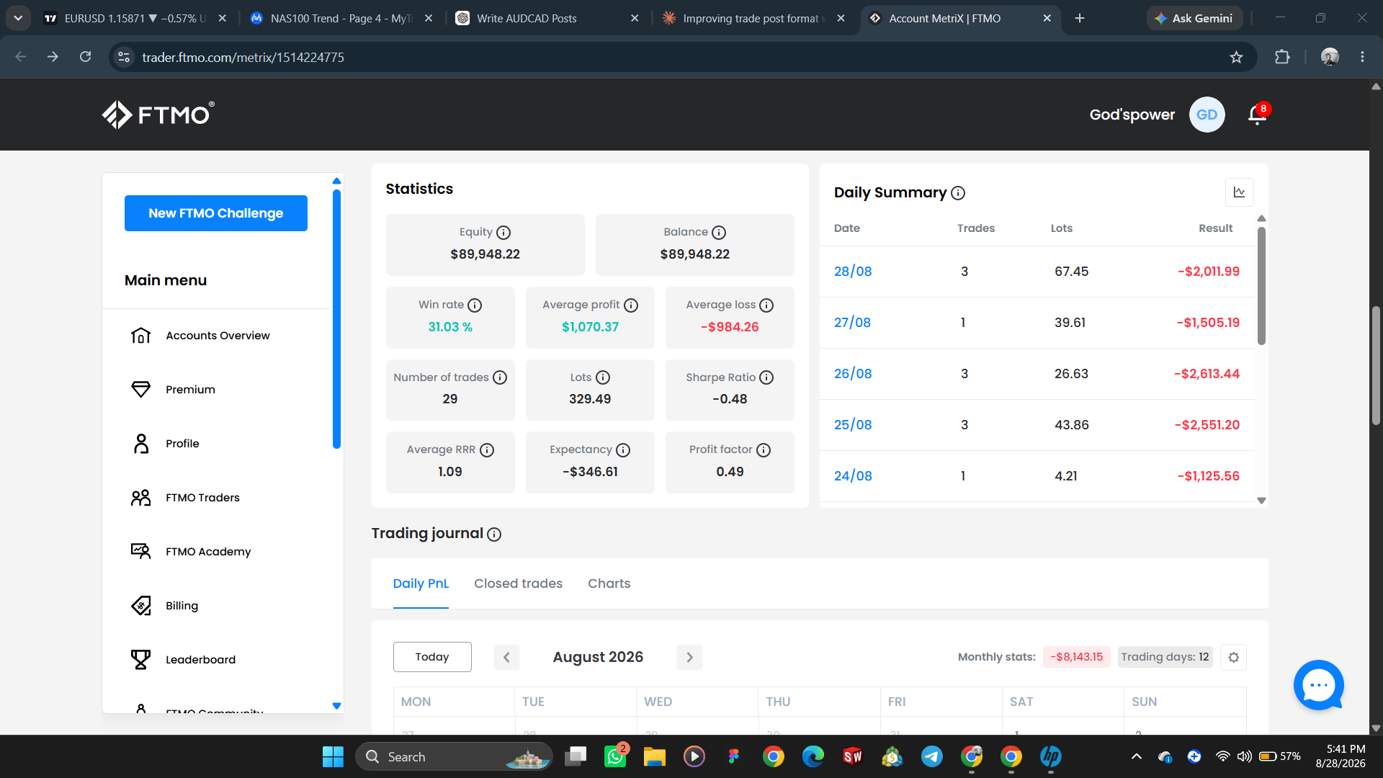Open the Chrome three-dot menu
Viewport: 1383px width, 778px height.
pyautogui.click(x=1362, y=57)
